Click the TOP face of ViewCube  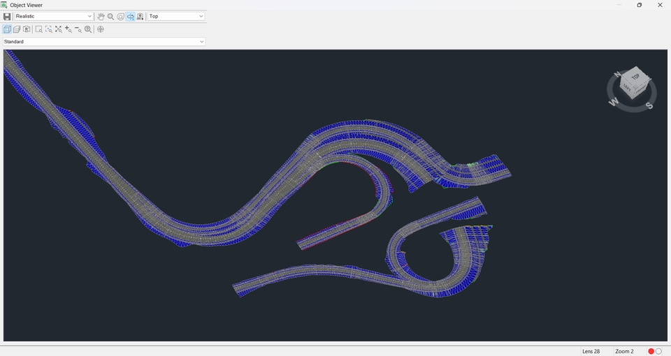[635, 75]
